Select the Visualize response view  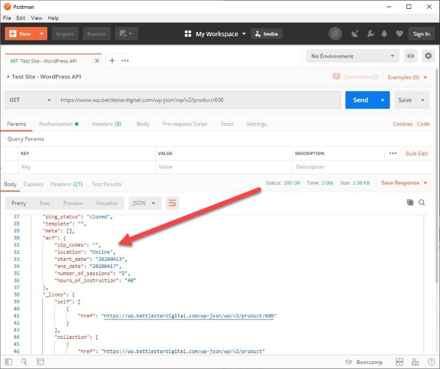point(107,203)
